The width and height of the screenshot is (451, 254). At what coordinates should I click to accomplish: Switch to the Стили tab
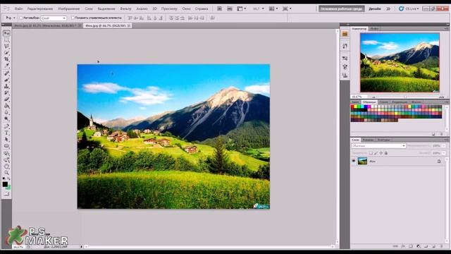[383, 102]
